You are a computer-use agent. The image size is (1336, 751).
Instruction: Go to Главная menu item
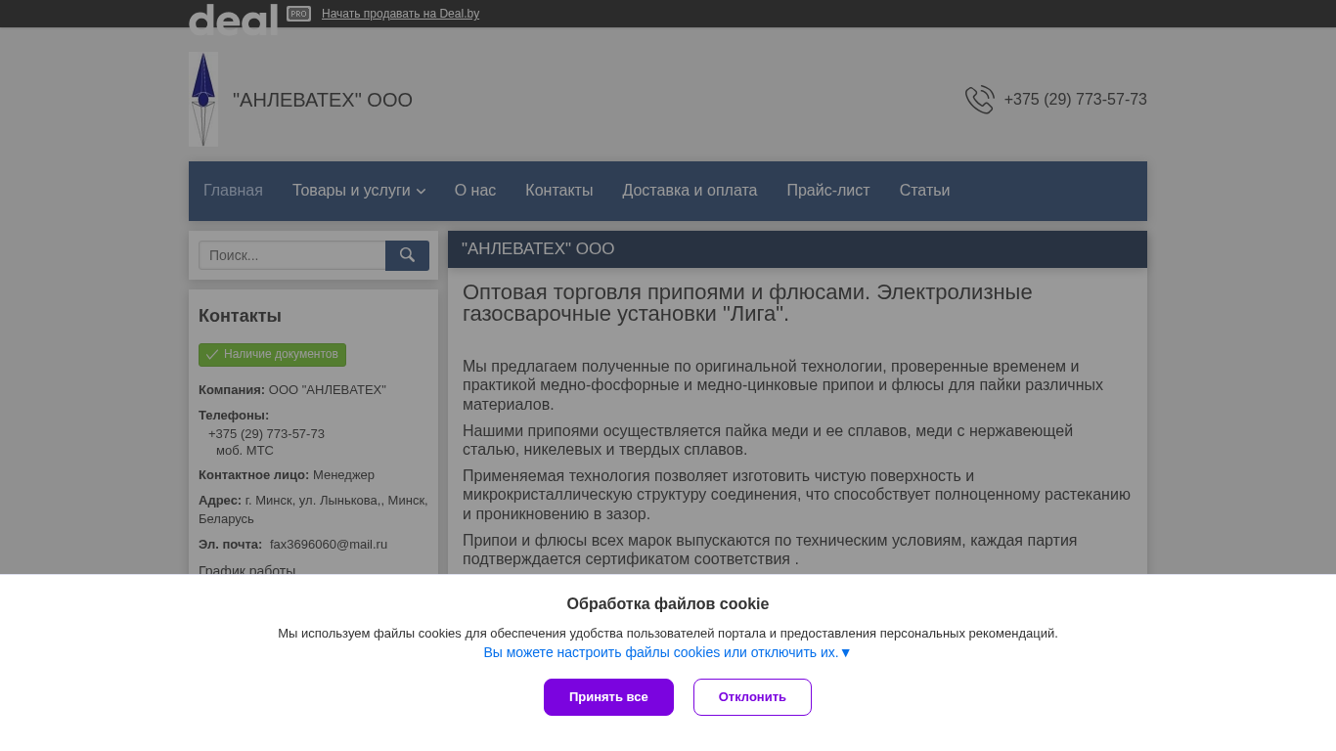tap(233, 190)
